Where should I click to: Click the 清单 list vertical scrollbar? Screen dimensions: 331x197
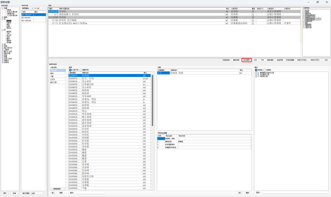click(153, 104)
